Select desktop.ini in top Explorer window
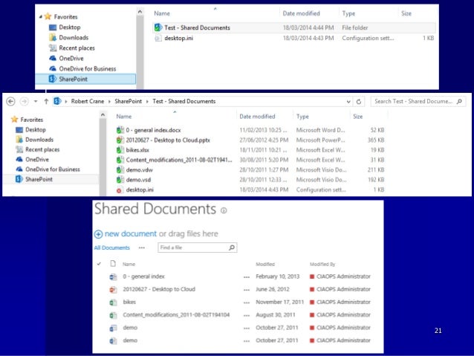This screenshot has width=474, height=356. [x=178, y=38]
